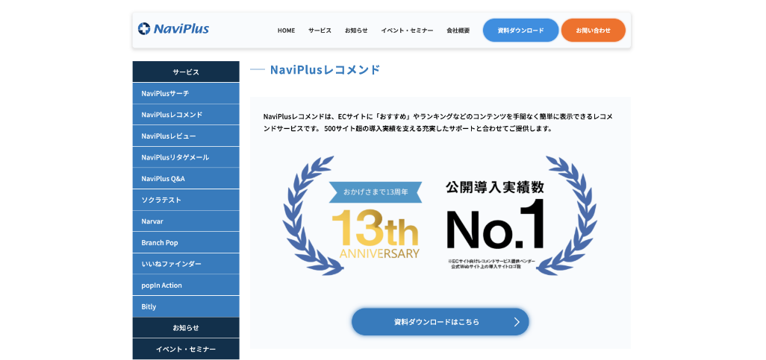766x360 pixels.
Task: Click the arrow chevron on the download button
Action: pyautogui.click(x=517, y=322)
